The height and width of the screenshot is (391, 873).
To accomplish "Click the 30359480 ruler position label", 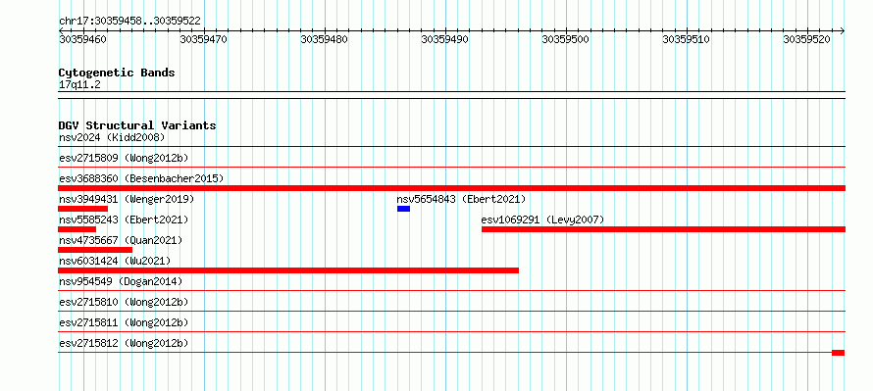I will tap(324, 39).
